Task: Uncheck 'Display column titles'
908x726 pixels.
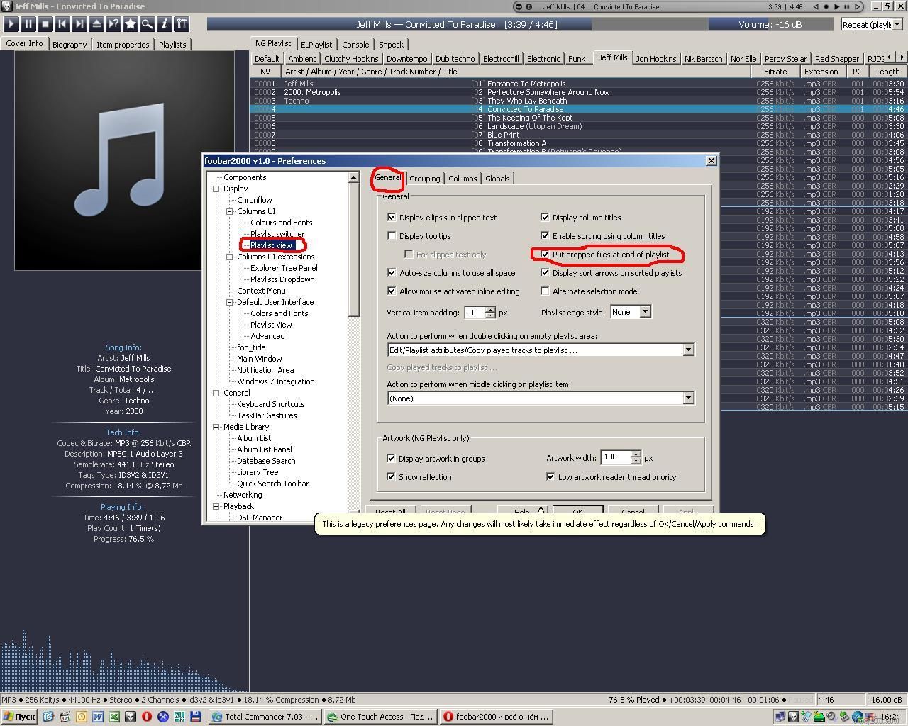Action: point(545,218)
